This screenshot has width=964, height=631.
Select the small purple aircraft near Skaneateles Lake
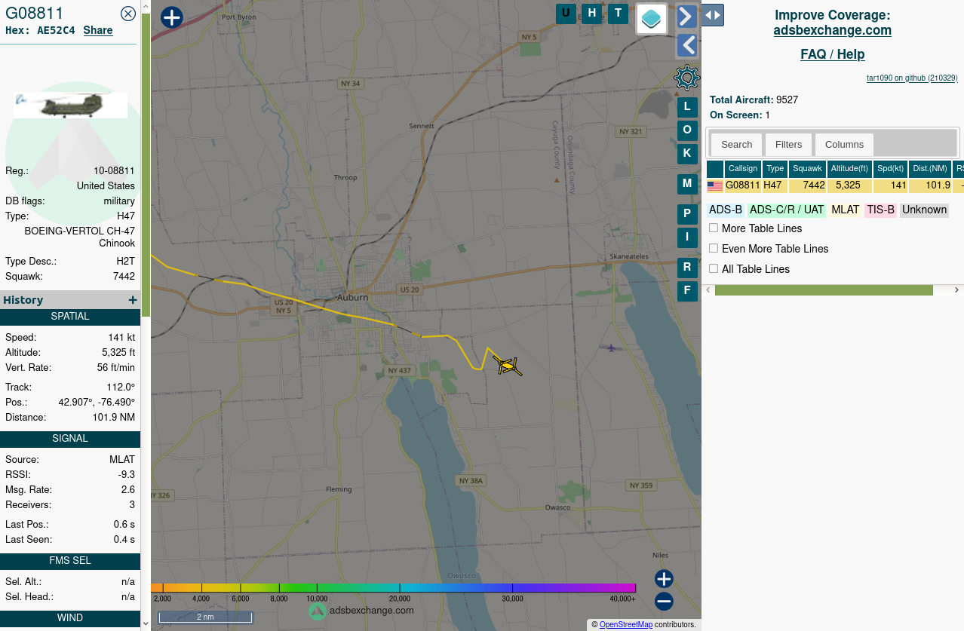(611, 348)
